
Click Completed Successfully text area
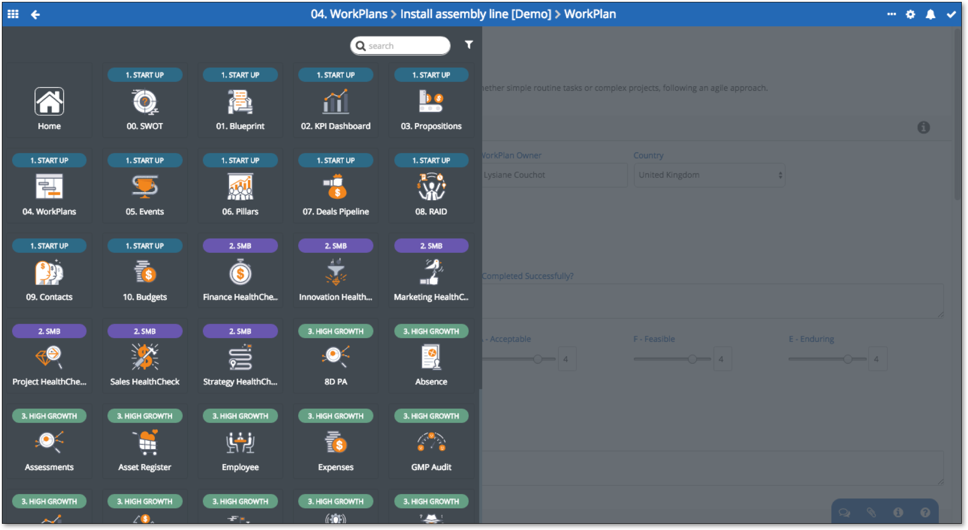point(712,301)
